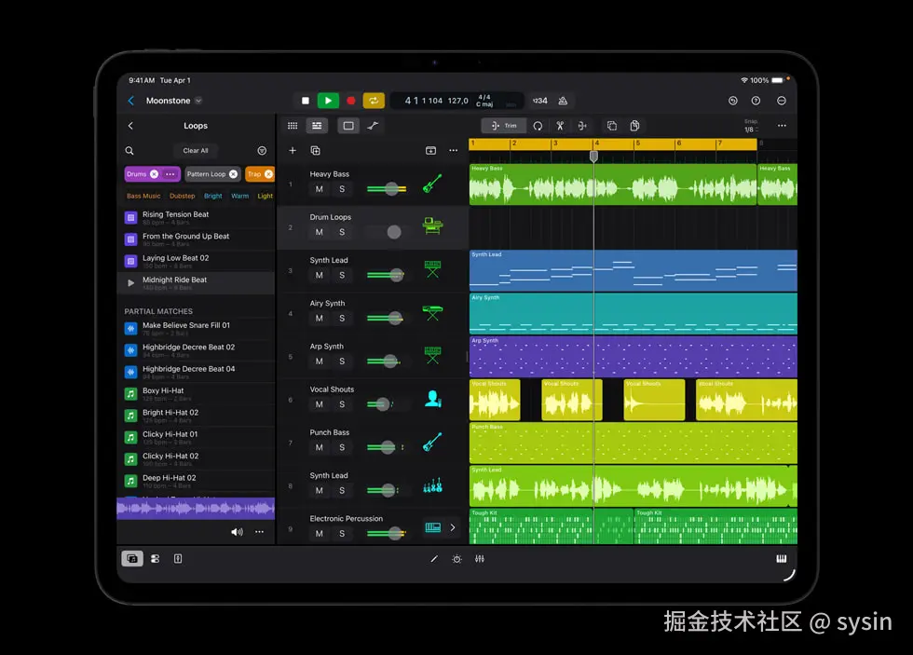Open the loop filter options icon
This screenshot has width=913, height=655.
point(262,151)
